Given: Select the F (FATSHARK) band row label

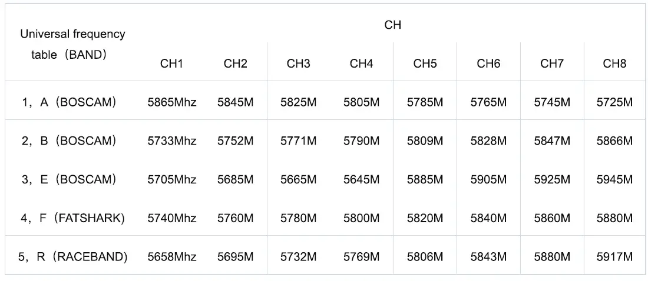Looking at the screenshot, I should click(x=72, y=219).
